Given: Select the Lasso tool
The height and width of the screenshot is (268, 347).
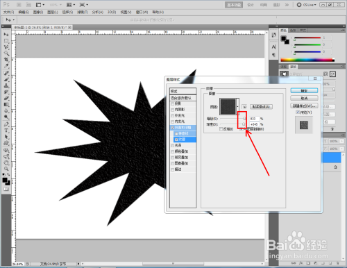Looking at the screenshot, I should (x=6, y=47).
